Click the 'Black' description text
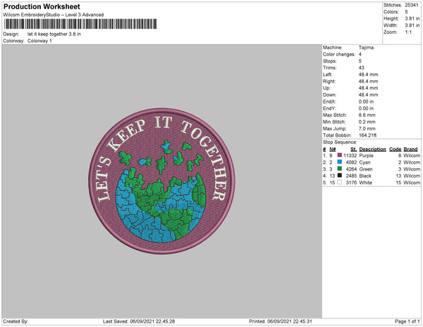423x327 pixels. coord(365,175)
